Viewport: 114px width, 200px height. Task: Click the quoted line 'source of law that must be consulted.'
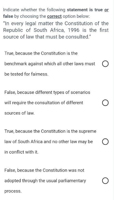tap(47, 37)
